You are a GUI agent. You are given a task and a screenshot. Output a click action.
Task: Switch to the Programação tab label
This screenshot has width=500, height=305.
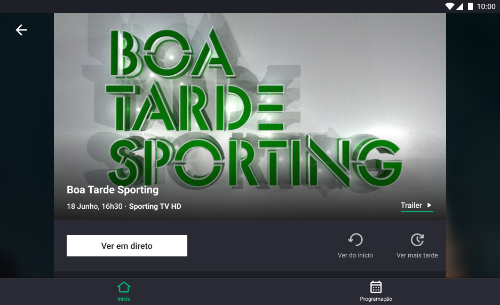click(376, 299)
